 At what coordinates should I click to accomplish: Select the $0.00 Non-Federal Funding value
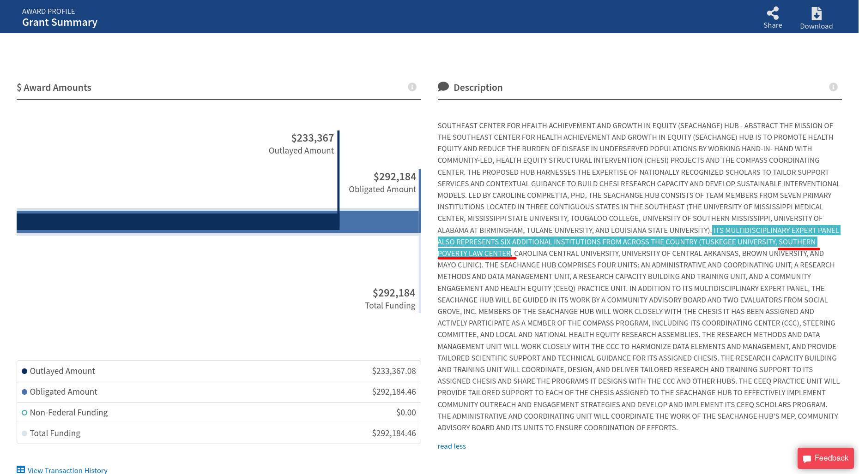point(406,413)
